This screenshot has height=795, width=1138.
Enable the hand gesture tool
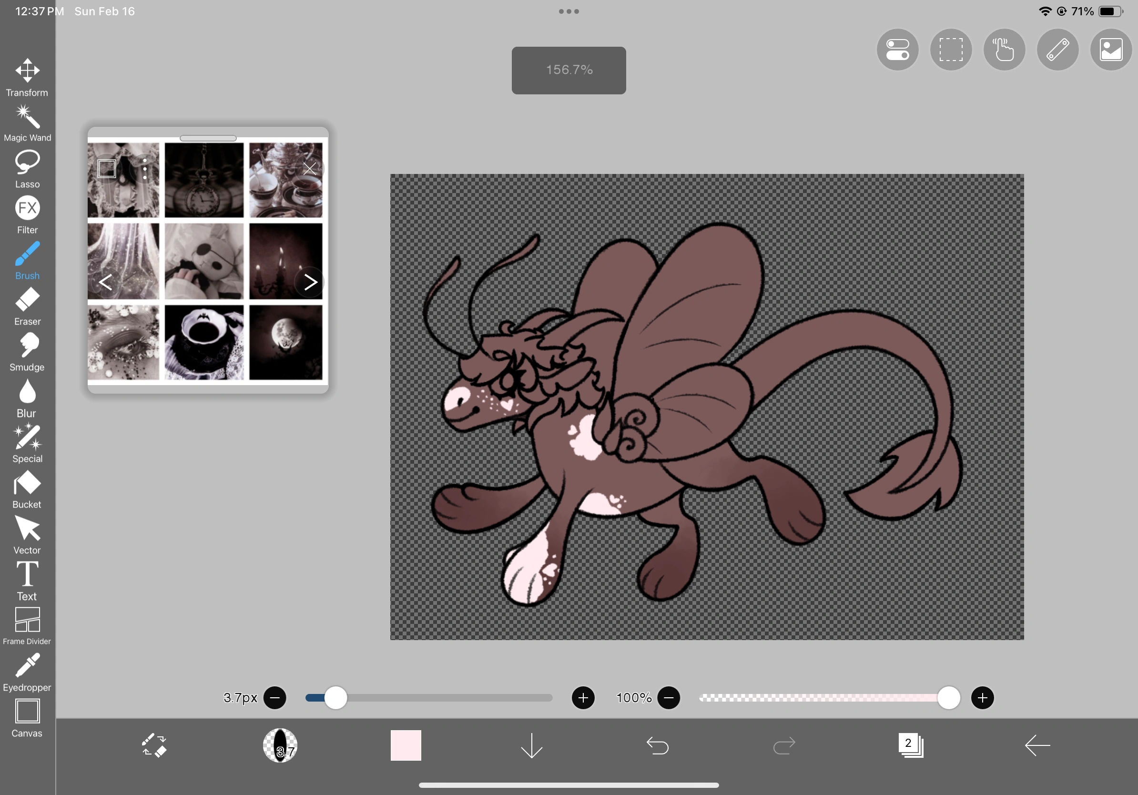1004,50
